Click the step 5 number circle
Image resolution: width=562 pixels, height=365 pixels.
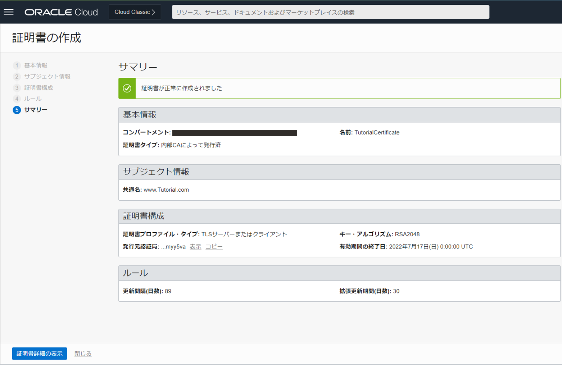[17, 110]
